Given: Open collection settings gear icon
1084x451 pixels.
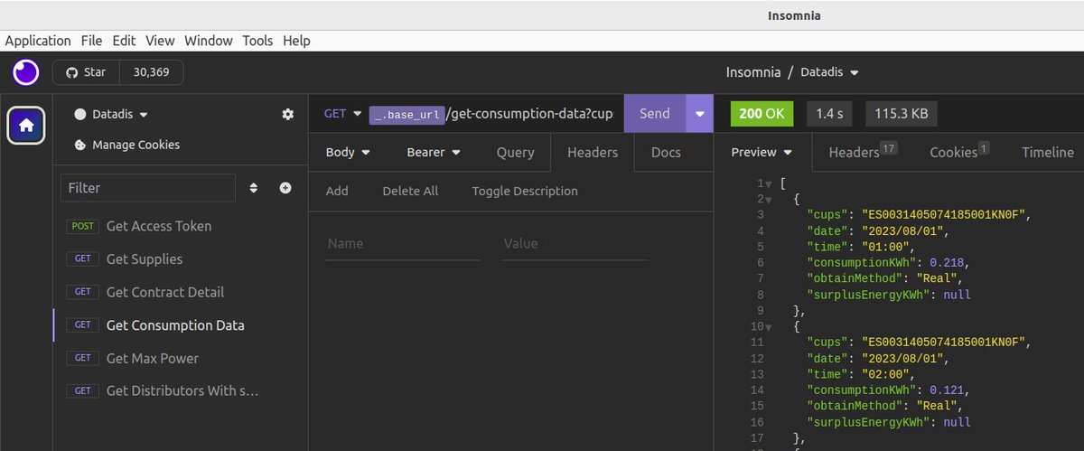Looking at the screenshot, I should tap(288, 114).
